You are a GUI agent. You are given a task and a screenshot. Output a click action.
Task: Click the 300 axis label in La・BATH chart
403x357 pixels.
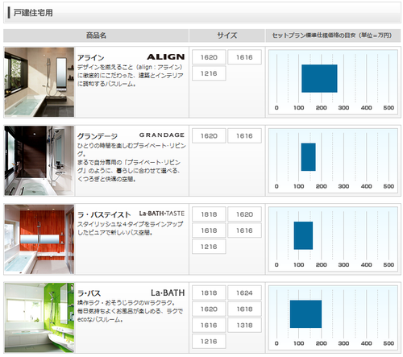(343, 343)
